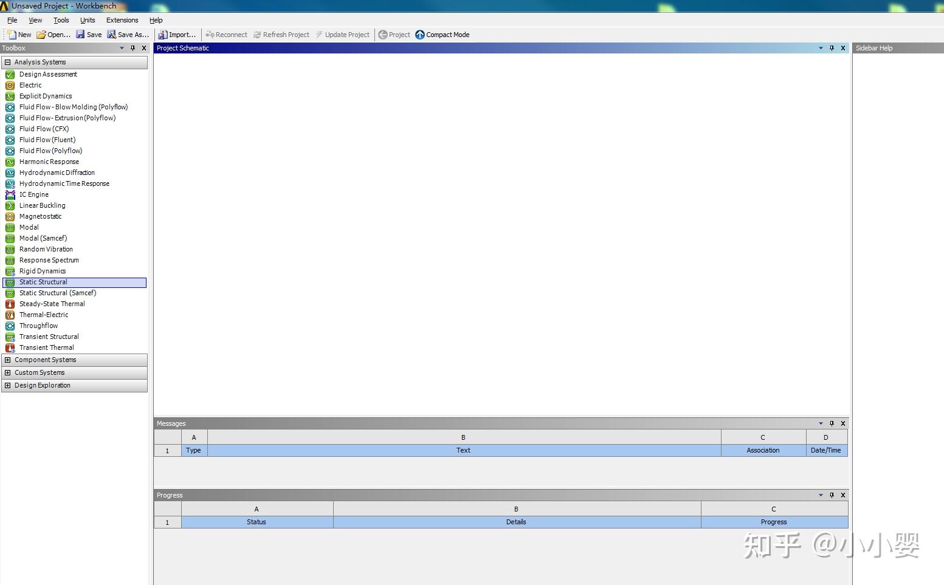Pin the Toolbox panel open
Screen dimensions: 944x585
[133, 48]
